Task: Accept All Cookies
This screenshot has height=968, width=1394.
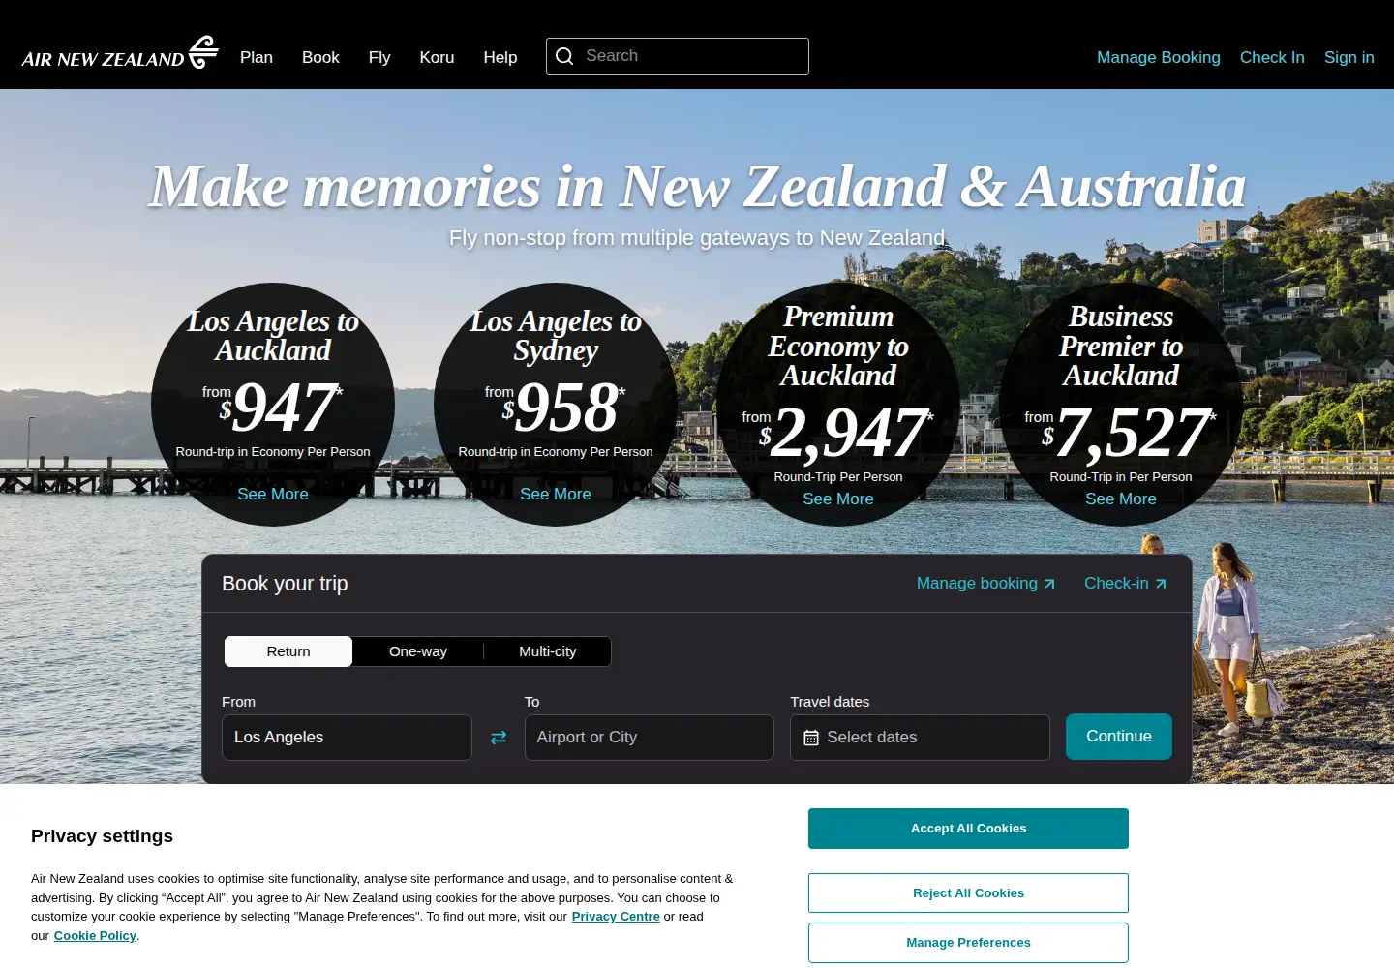Action: click(x=968, y=829)
